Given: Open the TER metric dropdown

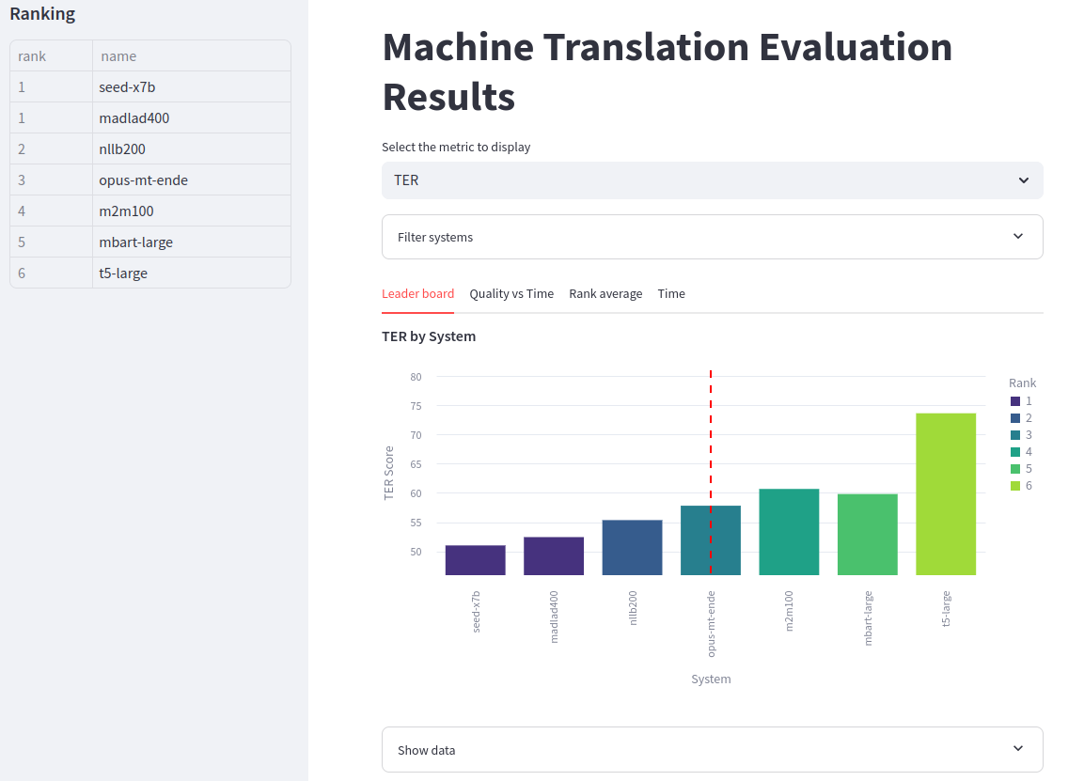Looking at the screenshot, I should click(x=712, y=180).
